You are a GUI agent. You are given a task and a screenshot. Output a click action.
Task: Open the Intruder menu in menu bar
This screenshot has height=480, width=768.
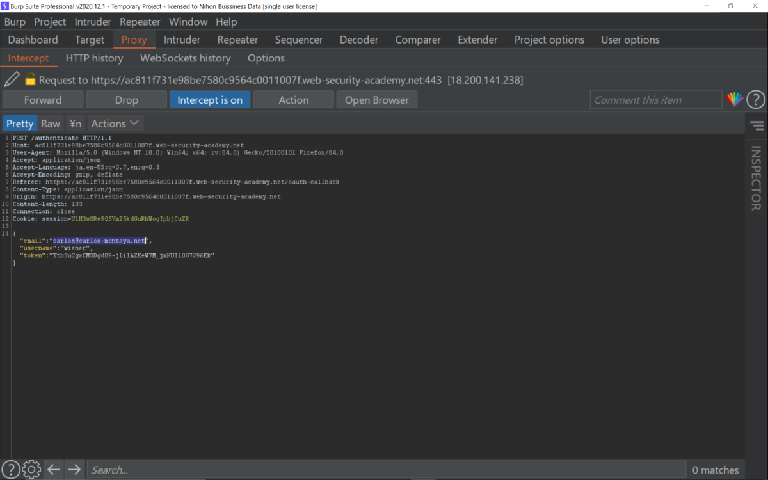[x=93, y=22]
